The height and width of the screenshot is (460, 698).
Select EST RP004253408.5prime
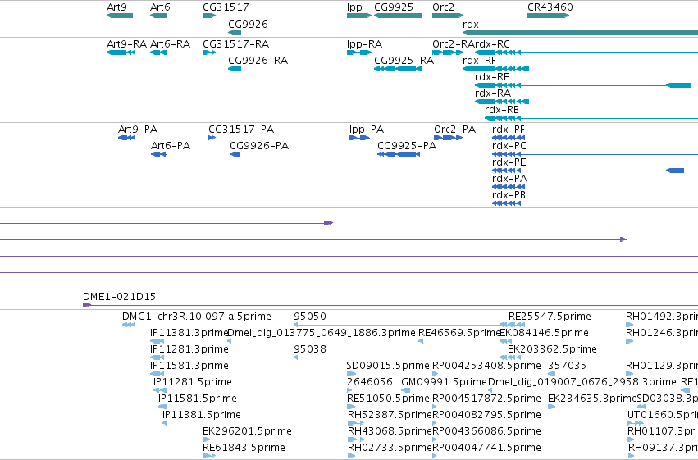point(436,374)
